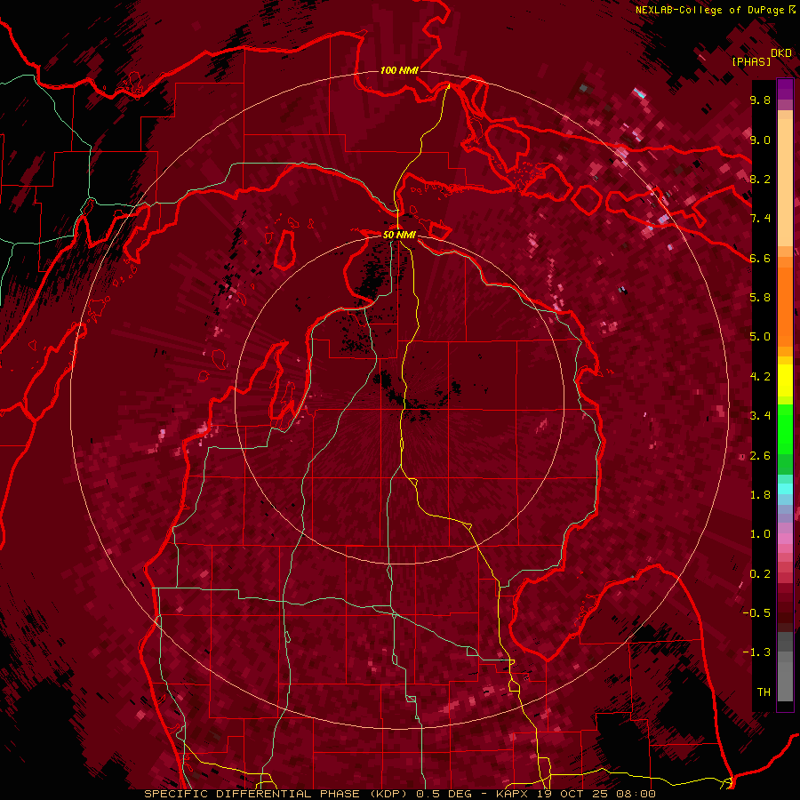Viewport: 800px width, 800px height.
Task: Click the 9.8 scale value
Action: (x=760, y=100)
